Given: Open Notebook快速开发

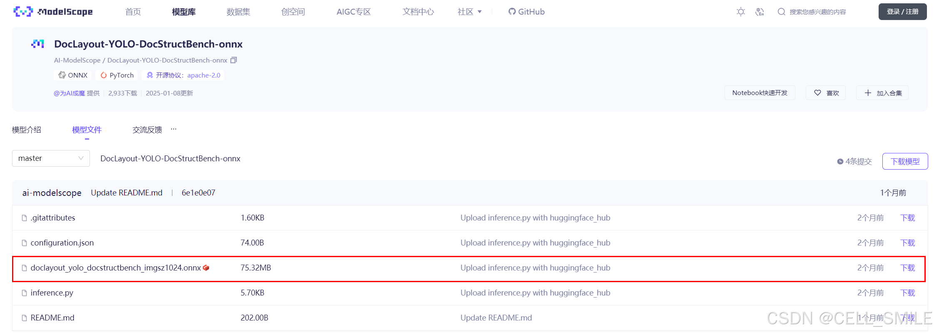Looking at the screenshot, I should tap(760, 93).
